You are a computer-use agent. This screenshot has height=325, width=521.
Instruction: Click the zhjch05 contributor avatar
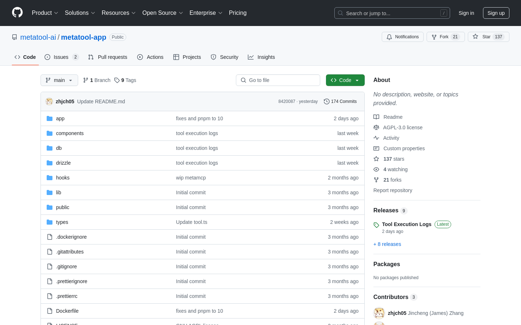point(379,313)
